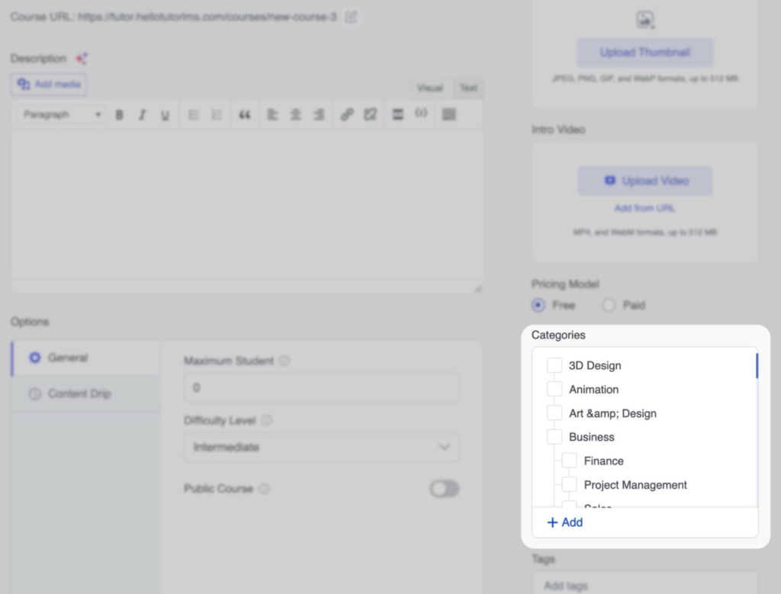Select the Paid pricing model
This screenshot has width=781, height=594.
point(609,305)
